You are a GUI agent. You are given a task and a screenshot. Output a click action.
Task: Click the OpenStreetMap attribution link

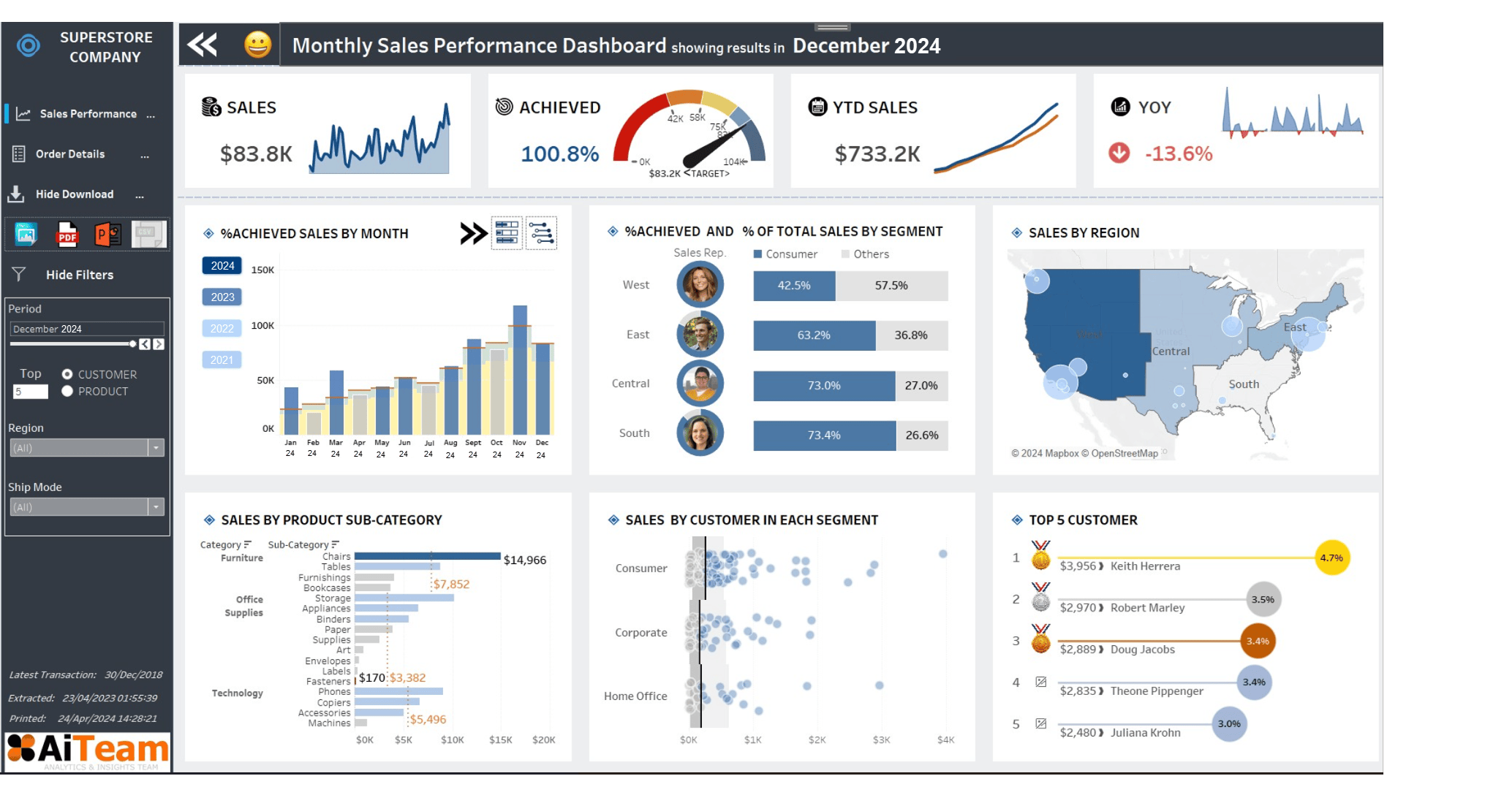click(x=1125, y=454)
